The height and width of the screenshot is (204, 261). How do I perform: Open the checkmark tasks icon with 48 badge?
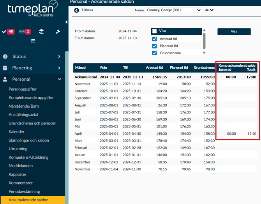(x=5, y=32)
